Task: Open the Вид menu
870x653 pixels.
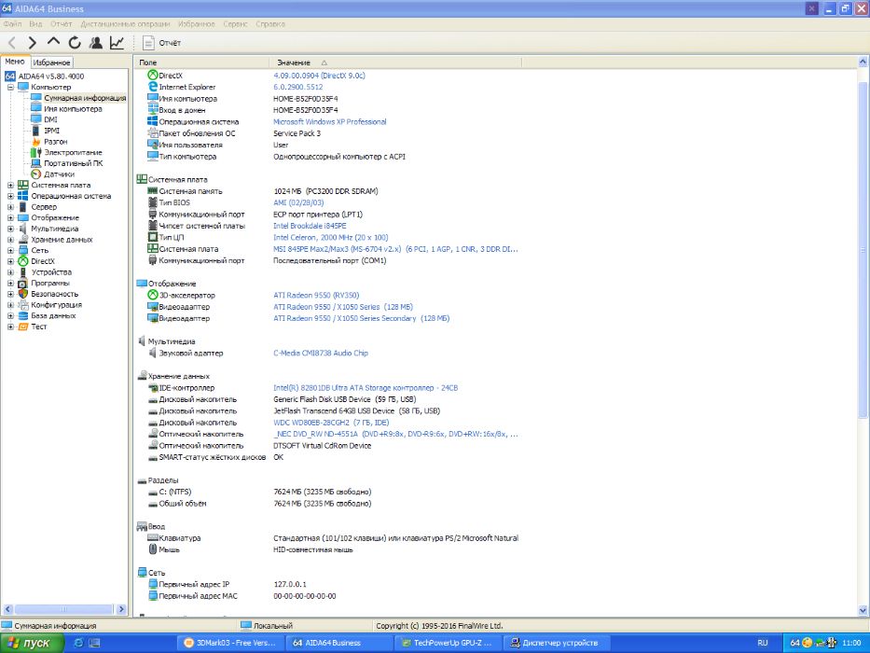Action: coord(35,24)
